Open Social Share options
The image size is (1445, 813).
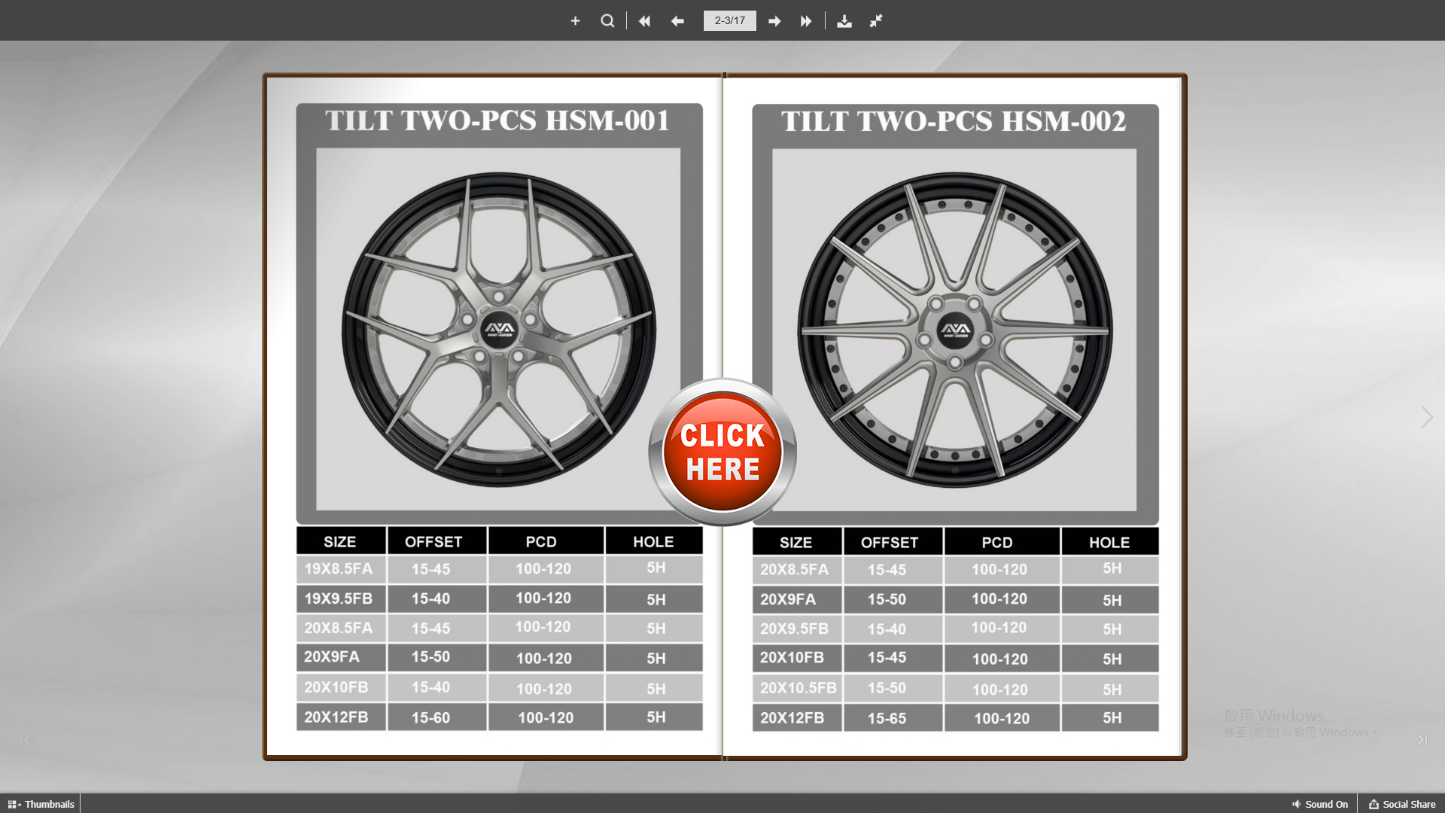click(x=1402, y=804)
